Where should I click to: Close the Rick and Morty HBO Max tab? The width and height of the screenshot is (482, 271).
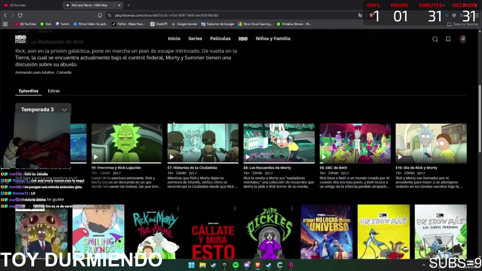pos(119,5)
